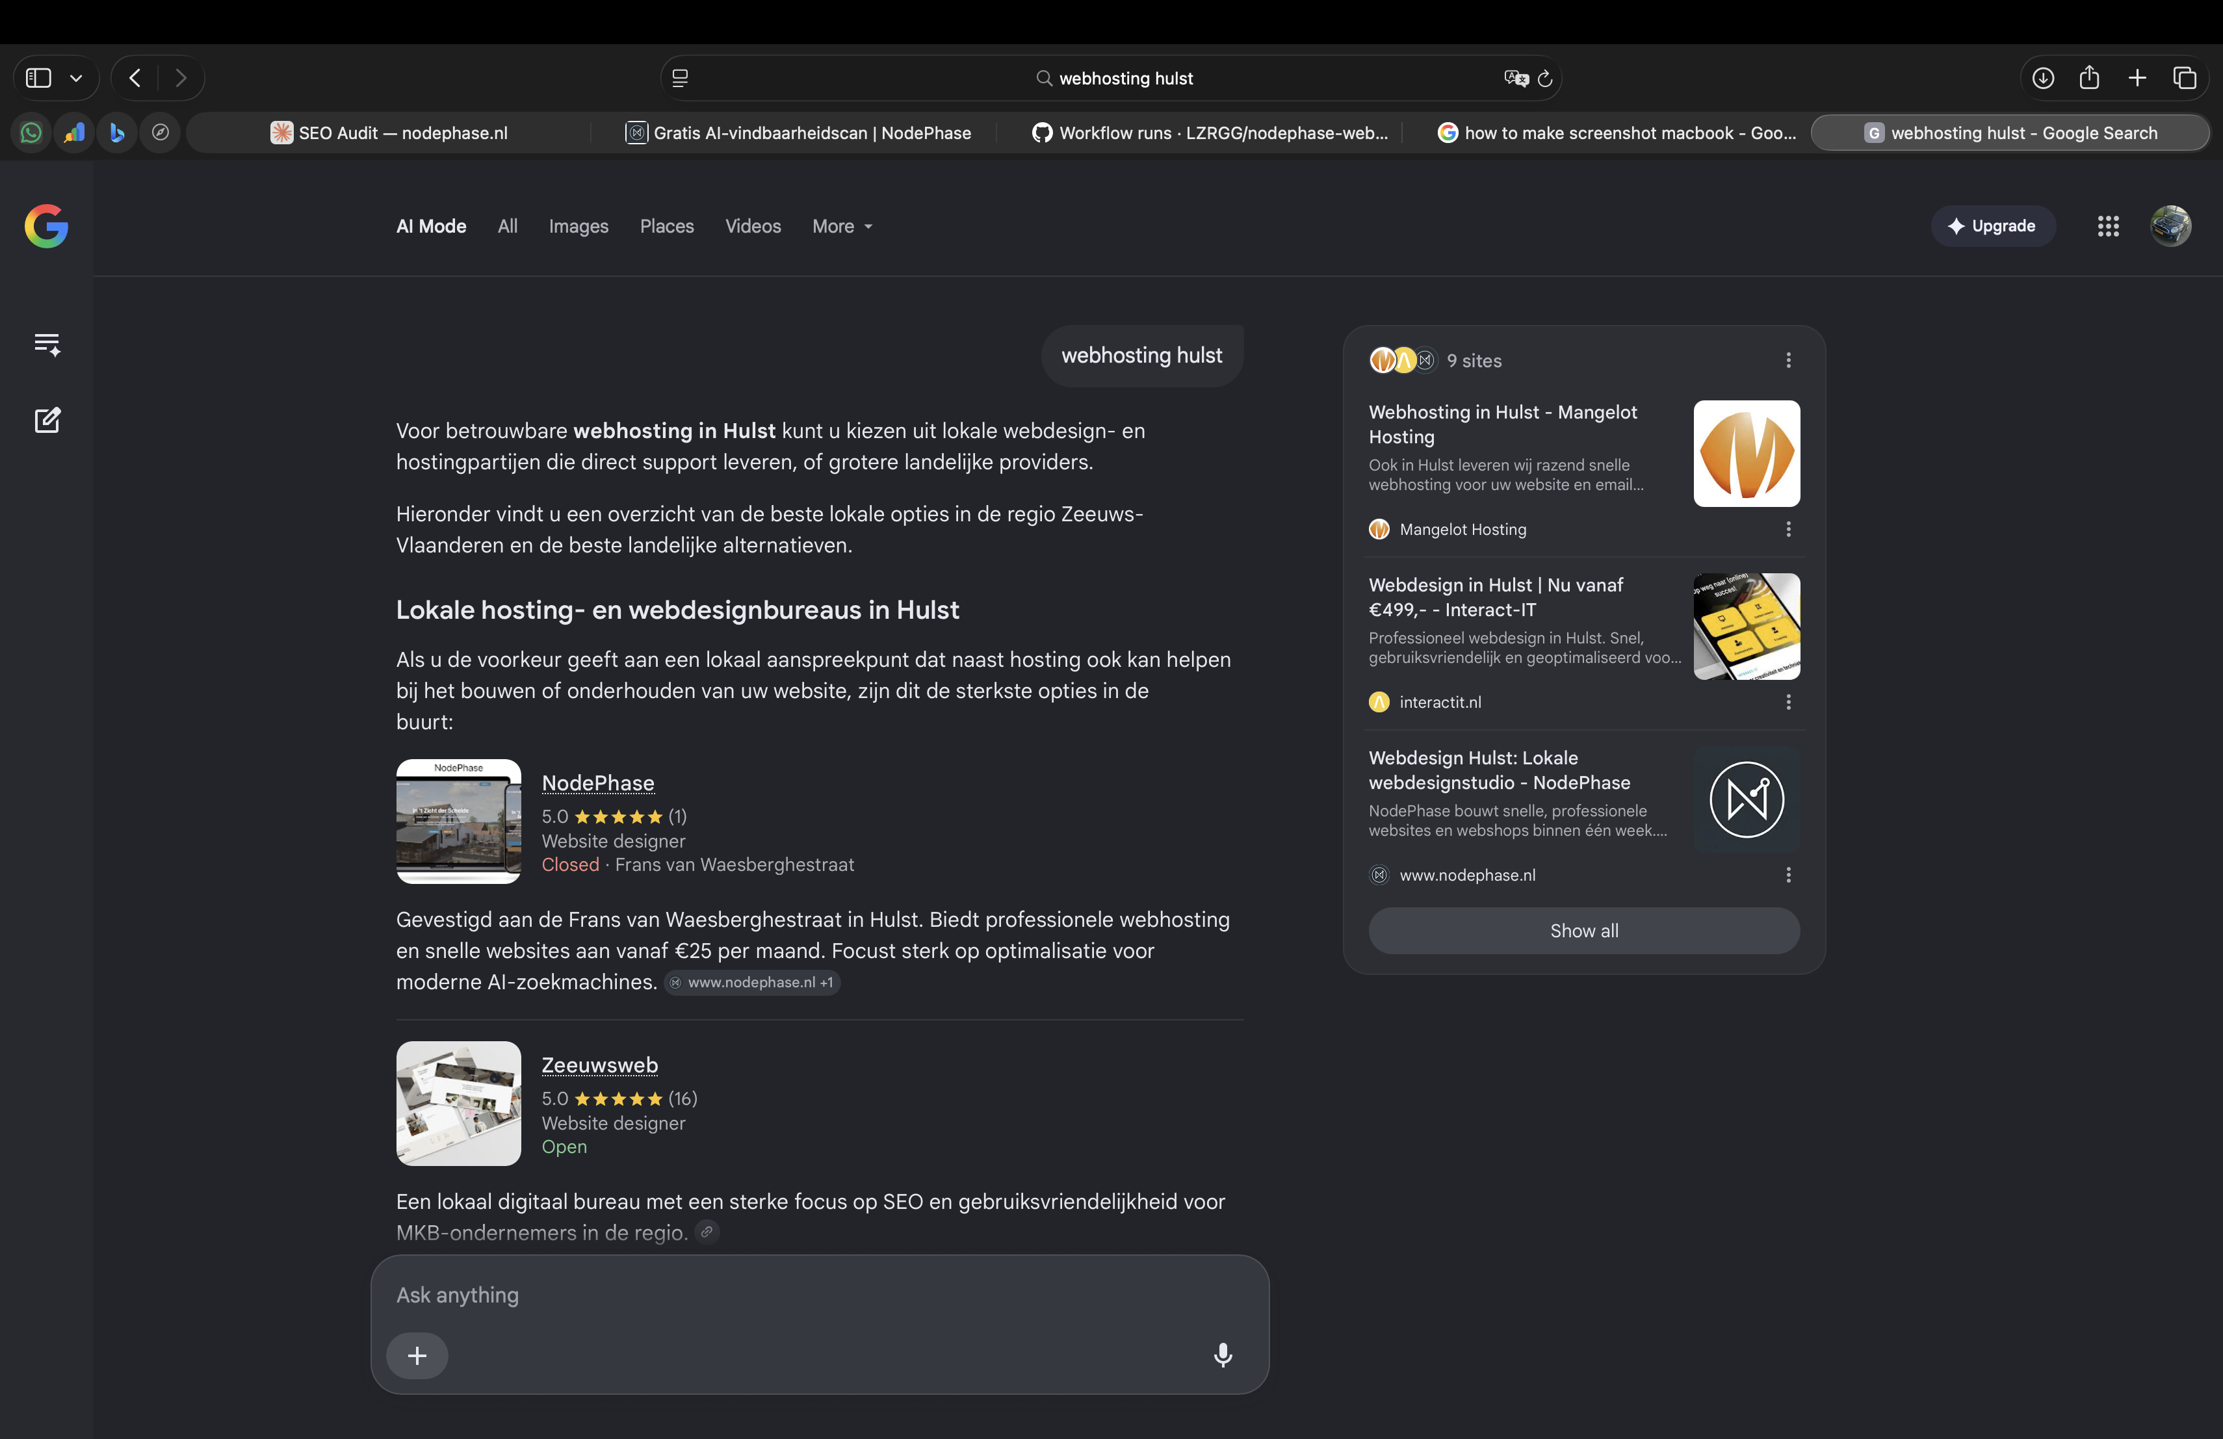The width and height of the screenshot is (2223, 1439).
Task: Open the Zeeuwsweb business link
Action: pos(600,1065)
